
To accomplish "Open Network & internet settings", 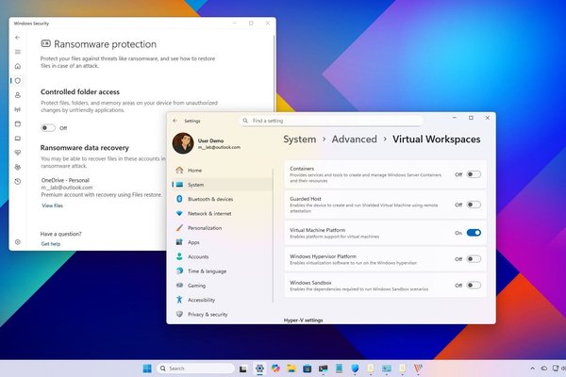I will point(223,214).
